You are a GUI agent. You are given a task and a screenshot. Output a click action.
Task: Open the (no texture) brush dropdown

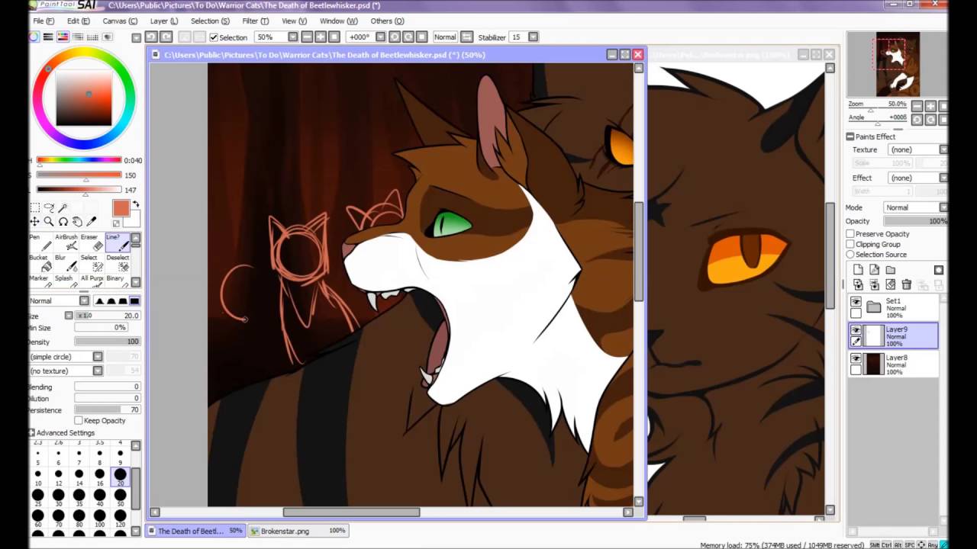(x=98, y=371)
